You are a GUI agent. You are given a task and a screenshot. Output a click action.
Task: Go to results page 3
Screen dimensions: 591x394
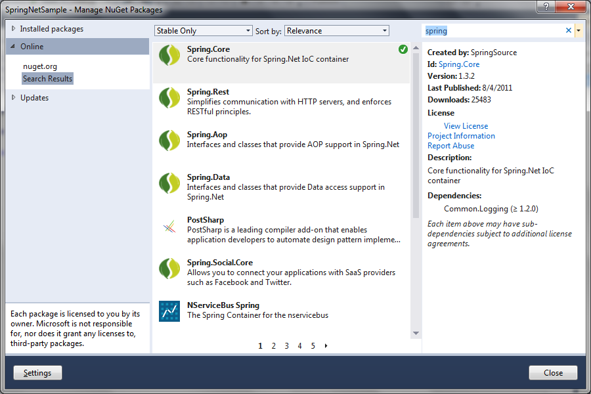pyautogui.click(x=286, y=345)
